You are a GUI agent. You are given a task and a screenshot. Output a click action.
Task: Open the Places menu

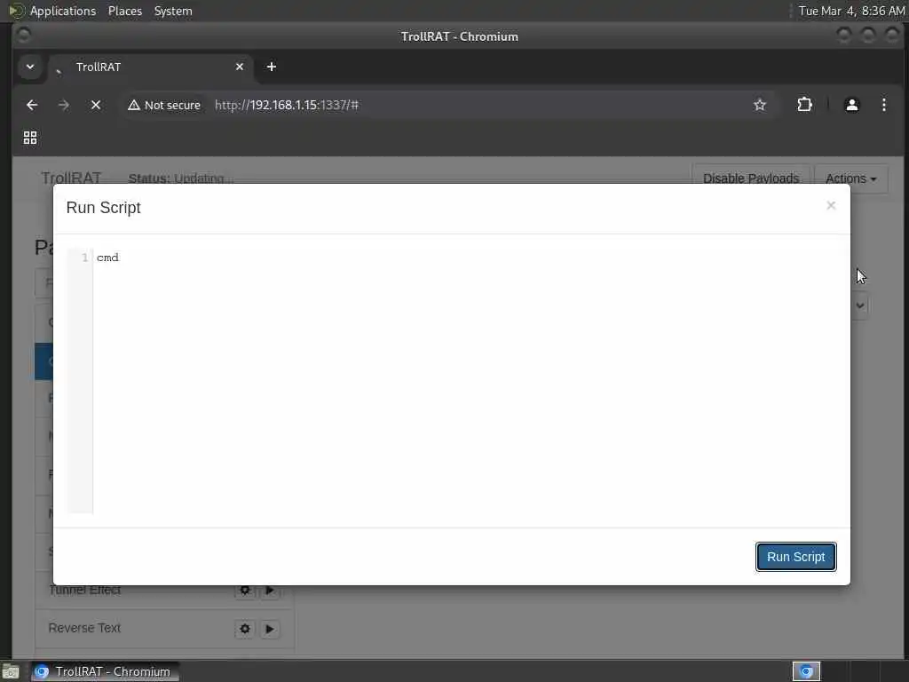click(x=125, y=11)
